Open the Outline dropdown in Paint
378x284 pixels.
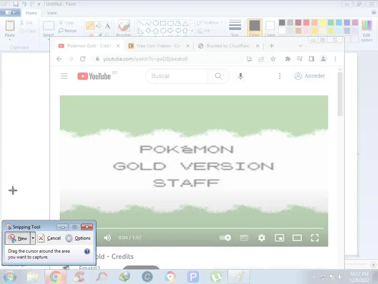pos(209,23)
